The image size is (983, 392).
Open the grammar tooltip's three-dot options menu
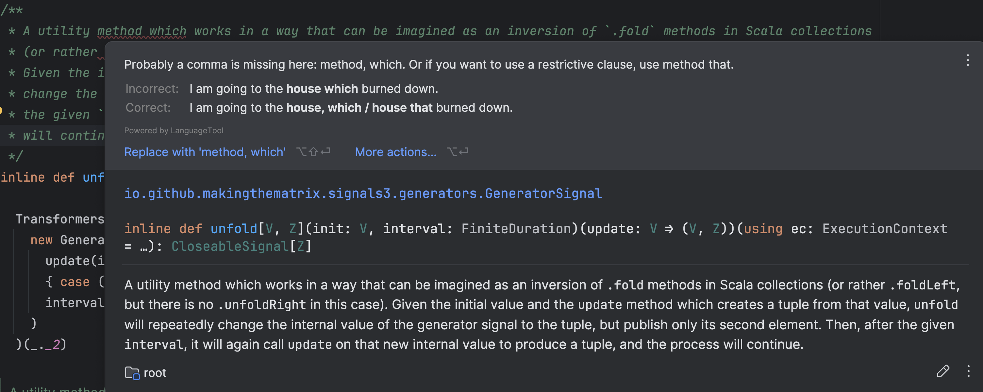pos(967,60)
